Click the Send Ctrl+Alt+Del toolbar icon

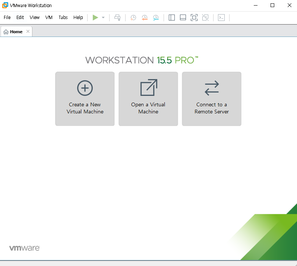click(x=117, y=18)
